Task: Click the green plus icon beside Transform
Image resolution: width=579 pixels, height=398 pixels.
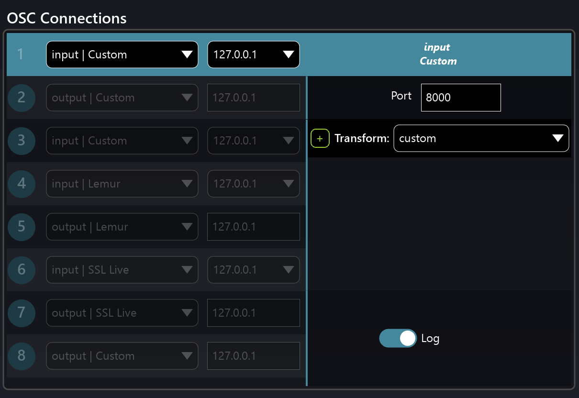Action: [320, 138]
